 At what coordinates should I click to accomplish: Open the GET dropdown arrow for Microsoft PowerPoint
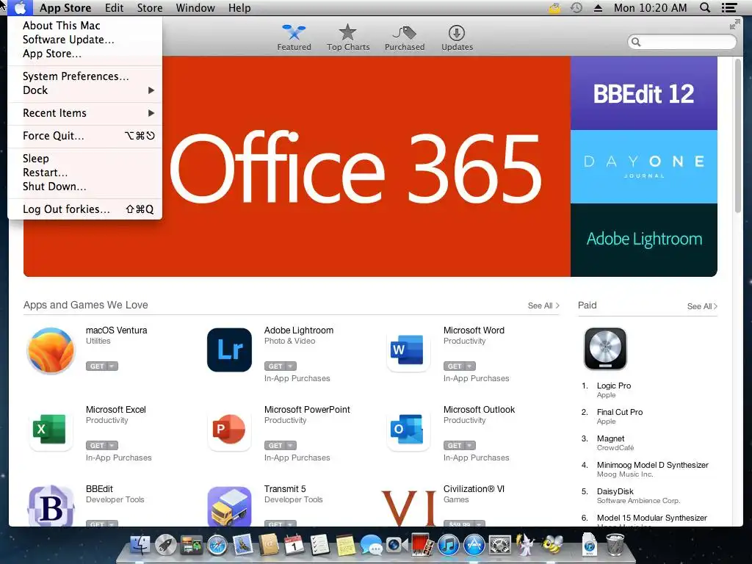[x=291, y=446]
